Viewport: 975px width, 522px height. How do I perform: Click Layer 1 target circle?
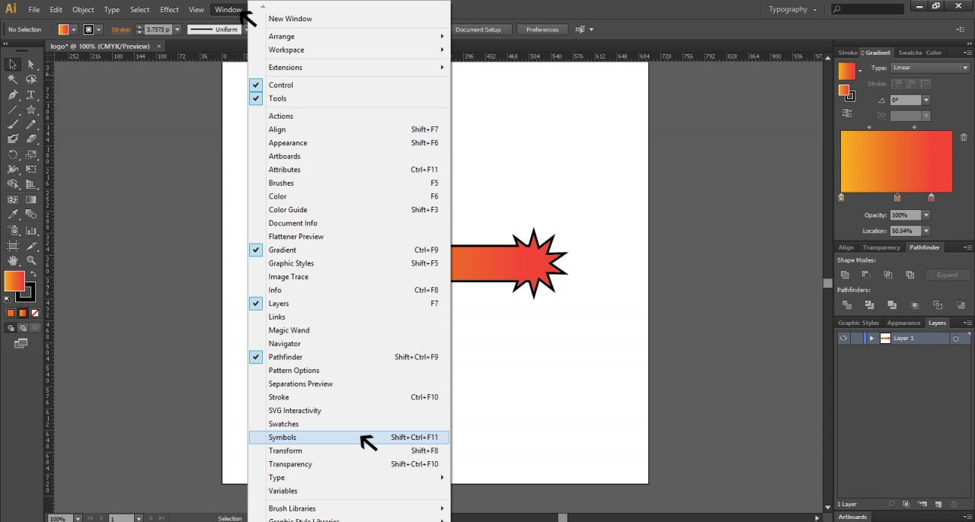[955, 339]
